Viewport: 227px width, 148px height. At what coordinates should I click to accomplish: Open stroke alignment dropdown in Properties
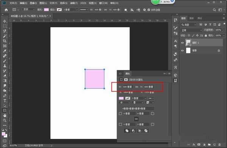[x=124, y=102]
